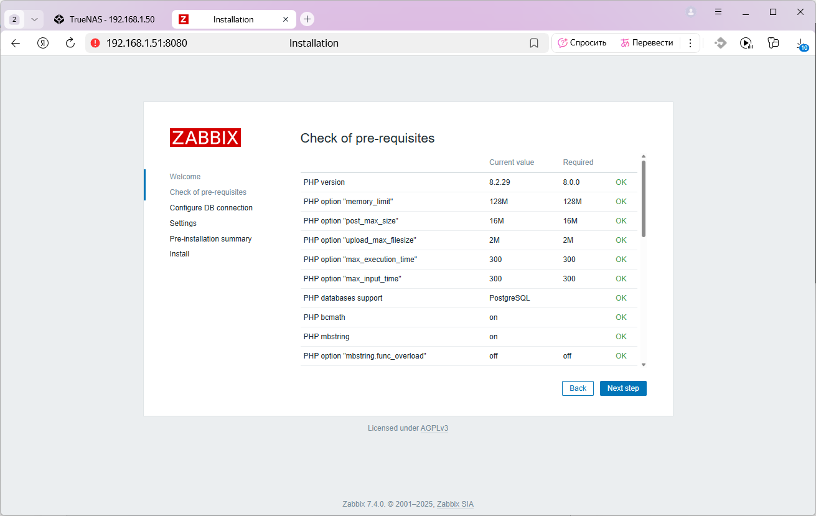816x516 pixels.
Task: Click the PHP version row label
Action: [324, 182]
